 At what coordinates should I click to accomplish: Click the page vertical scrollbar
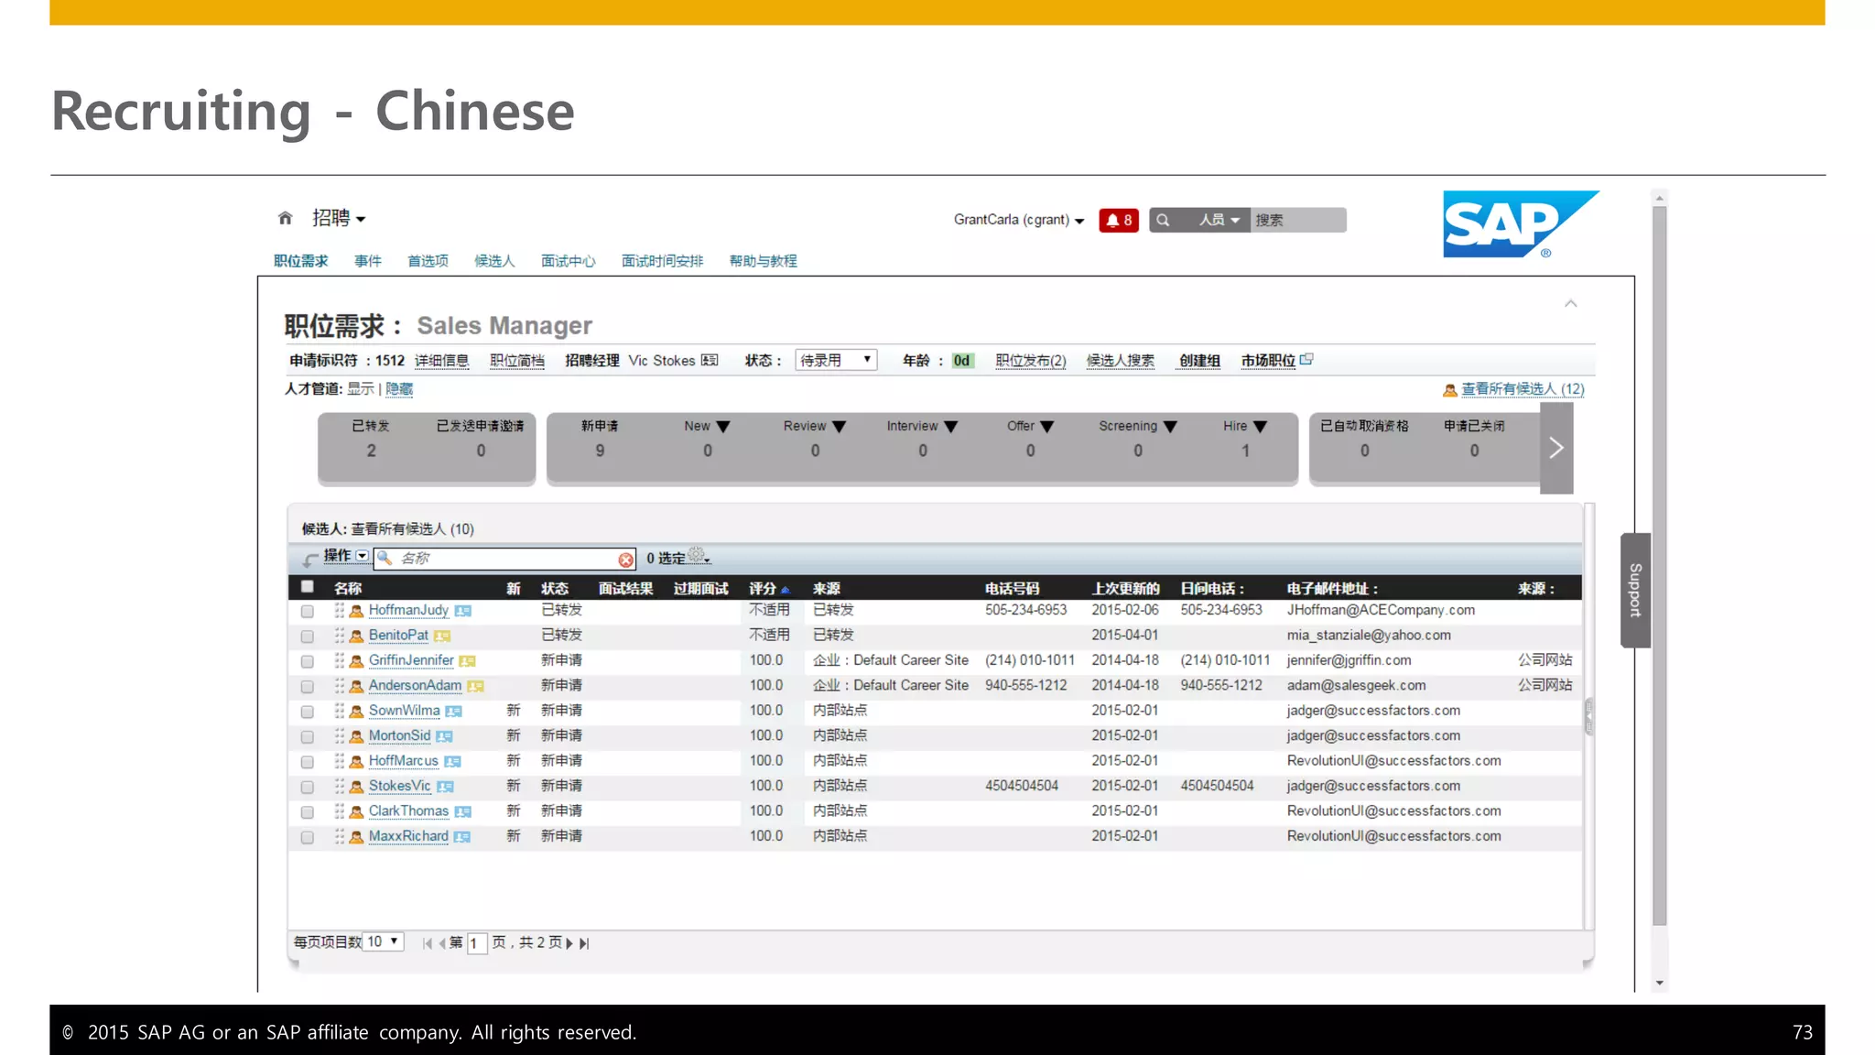tap(1660, 566)
